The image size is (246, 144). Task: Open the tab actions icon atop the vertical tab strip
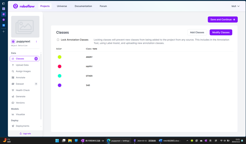coord(4,3)
